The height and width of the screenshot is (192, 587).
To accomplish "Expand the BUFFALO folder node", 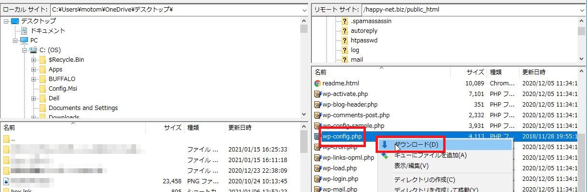I will [34, 79].
